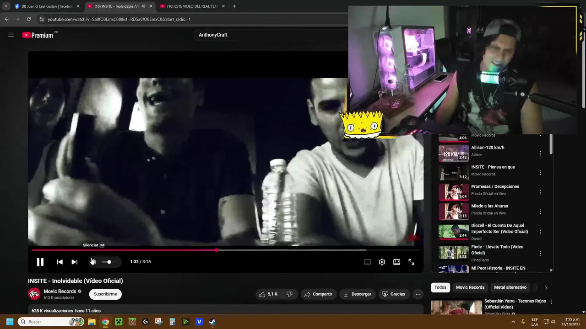The image size is (586, 329).
Task: Open the tab search dropdown in Chrome
Action: pos(6,6)
